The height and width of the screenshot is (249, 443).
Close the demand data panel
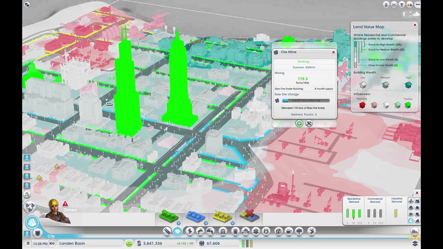coord(417,193)
